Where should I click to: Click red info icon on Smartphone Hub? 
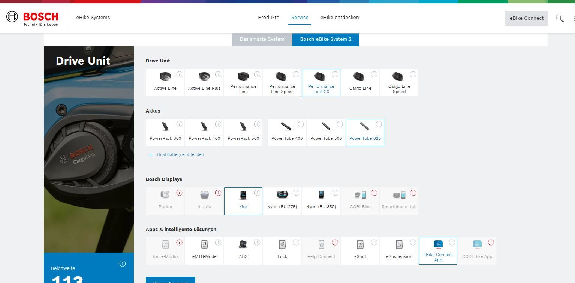(413, 193)
